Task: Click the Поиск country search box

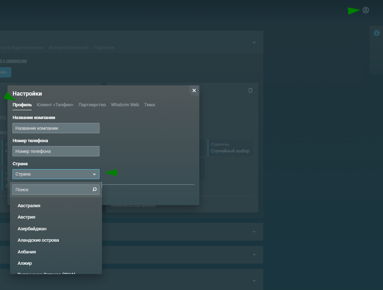Action: [x=53, y=190]
